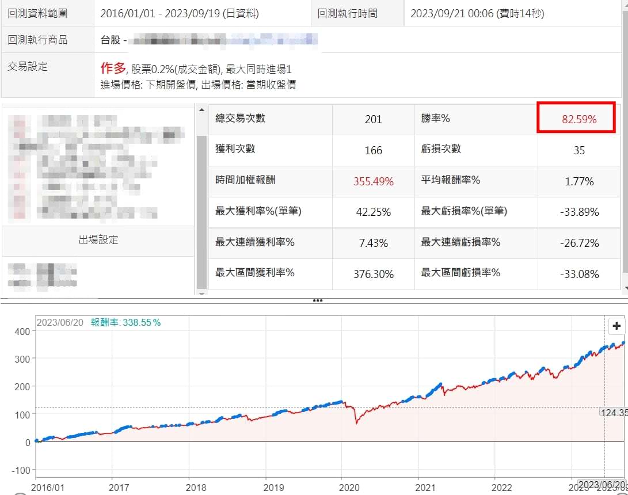Click the settings panel scroll-up arrow
Screen dimensions: 628x495
click(201, 110)
